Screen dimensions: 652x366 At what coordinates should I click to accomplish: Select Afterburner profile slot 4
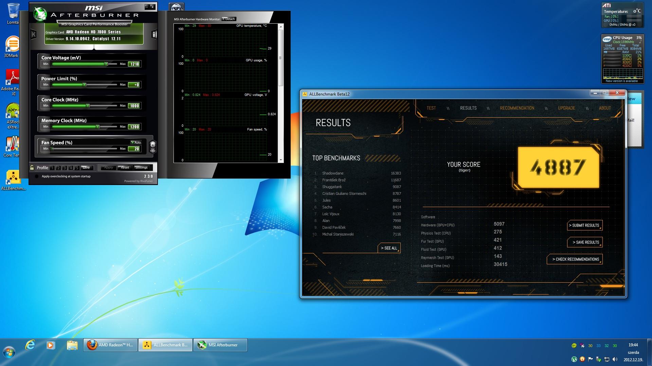click(x=71, y=168)
